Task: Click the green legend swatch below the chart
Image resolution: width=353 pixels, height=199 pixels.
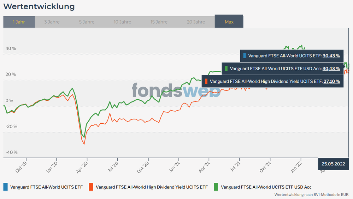Action: (216, 187)
